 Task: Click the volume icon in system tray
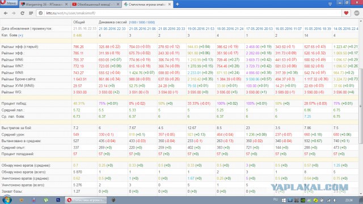(335, 200)
